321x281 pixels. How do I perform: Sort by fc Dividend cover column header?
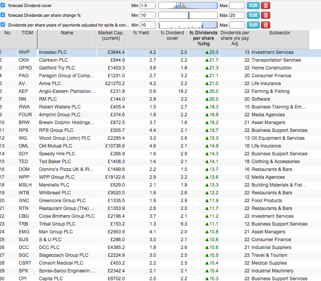tap(172, 39)
